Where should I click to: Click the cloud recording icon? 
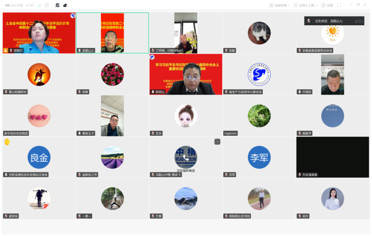65,5
